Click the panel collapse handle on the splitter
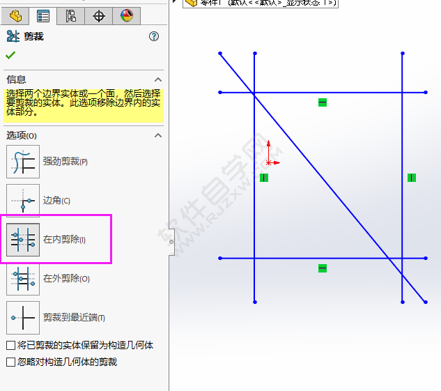Viewport: 441px width, 391px height. [171, 242]
